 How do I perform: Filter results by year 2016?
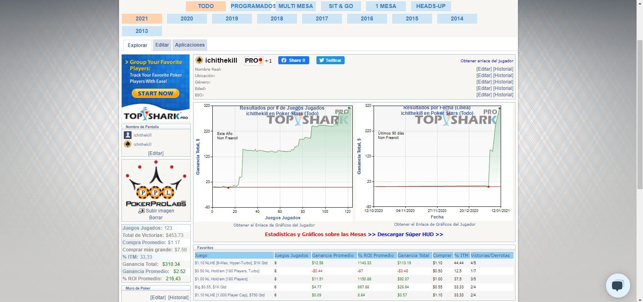367,18
